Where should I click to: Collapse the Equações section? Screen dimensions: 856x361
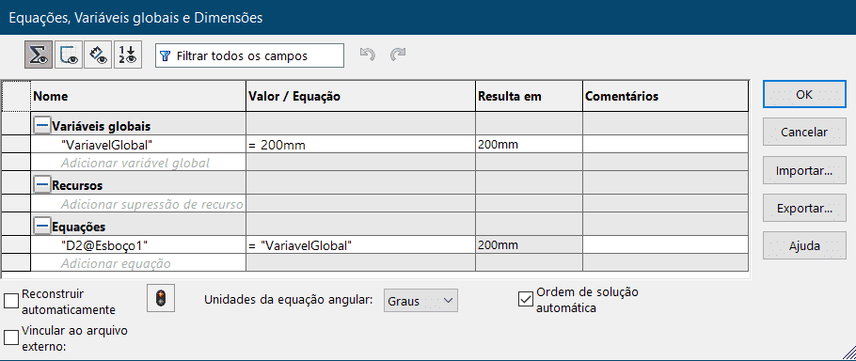[x=41, y=226]
